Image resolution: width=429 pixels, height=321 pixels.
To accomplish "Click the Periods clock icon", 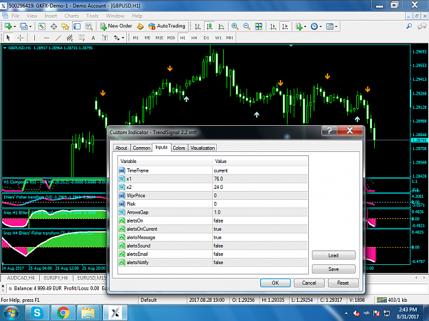I will pyautogui.click(x=314, y=27).
